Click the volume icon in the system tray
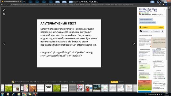Image resolution: width=171 pixels, height=96 pixels. [161, 94]
